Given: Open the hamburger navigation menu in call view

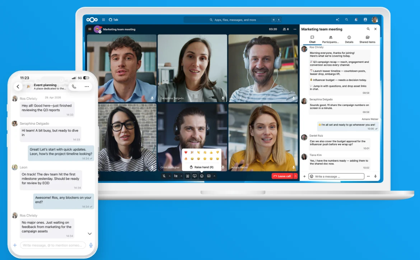Looking at the screenshot, I should tap(90, 29).
